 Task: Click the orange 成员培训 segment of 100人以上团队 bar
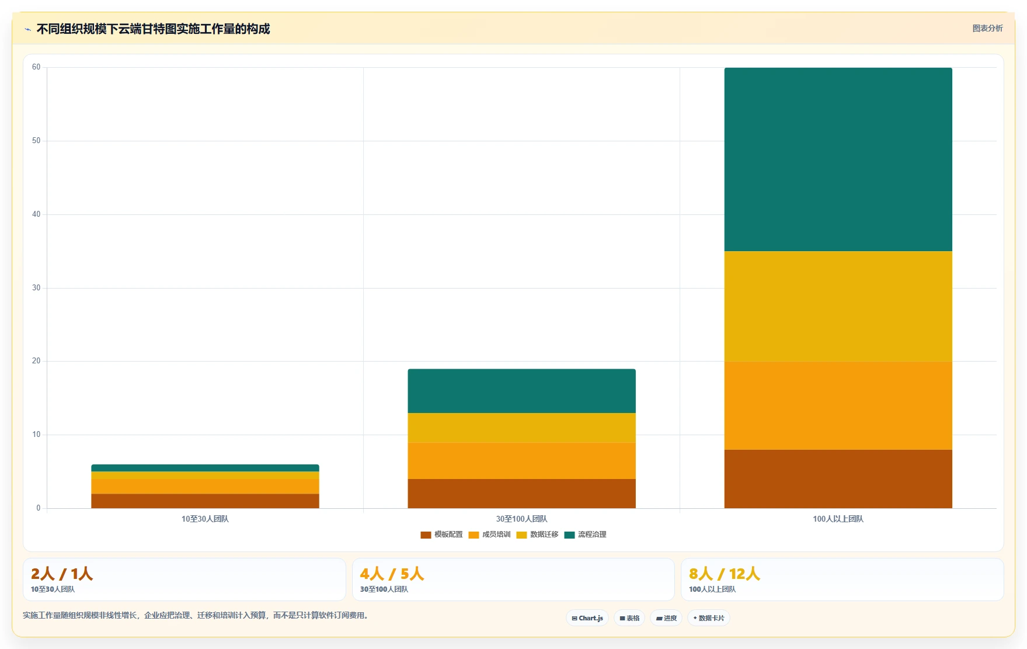coord(838,405)
